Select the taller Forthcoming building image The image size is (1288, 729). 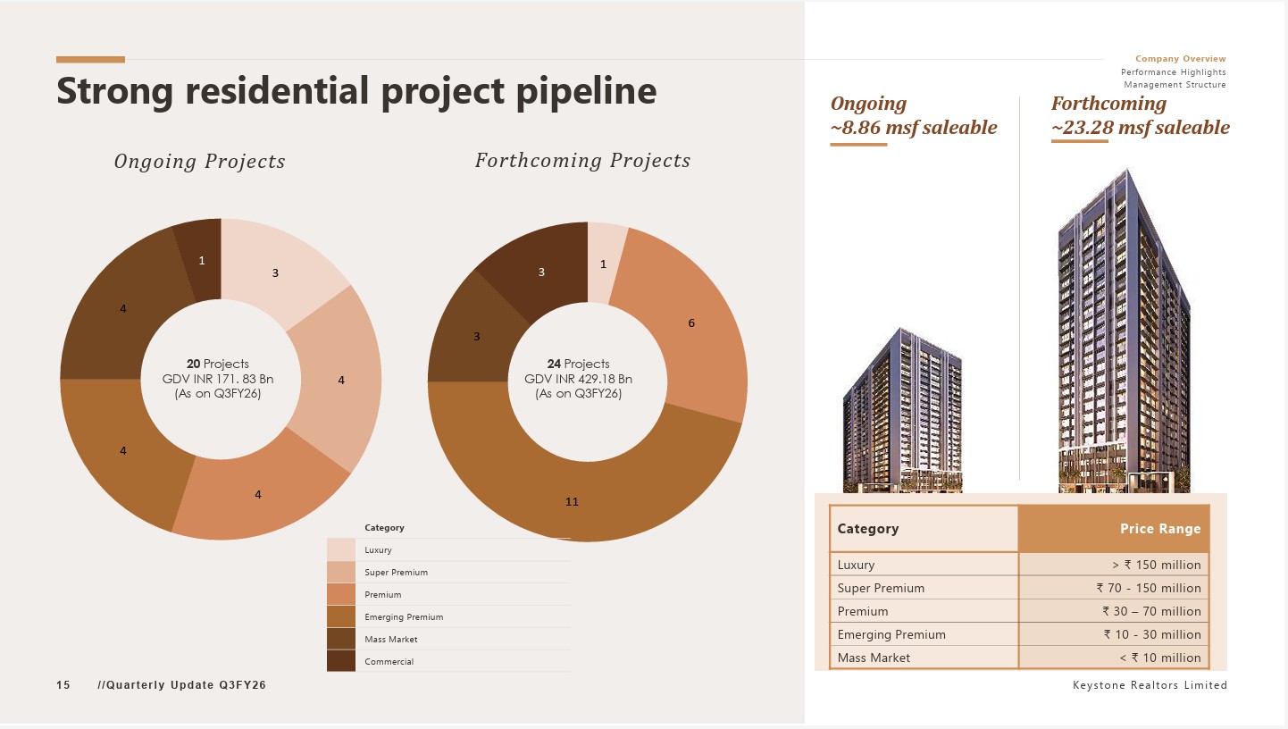pyautogui.click(x=1124, y=339)
